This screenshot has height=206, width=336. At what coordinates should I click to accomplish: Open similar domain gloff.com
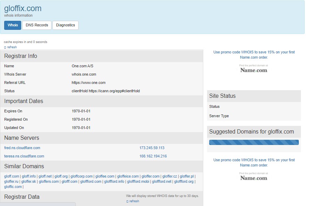click(11, 176)
